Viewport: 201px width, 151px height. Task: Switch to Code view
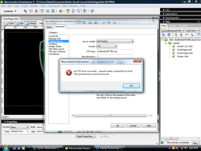point(9,23)
